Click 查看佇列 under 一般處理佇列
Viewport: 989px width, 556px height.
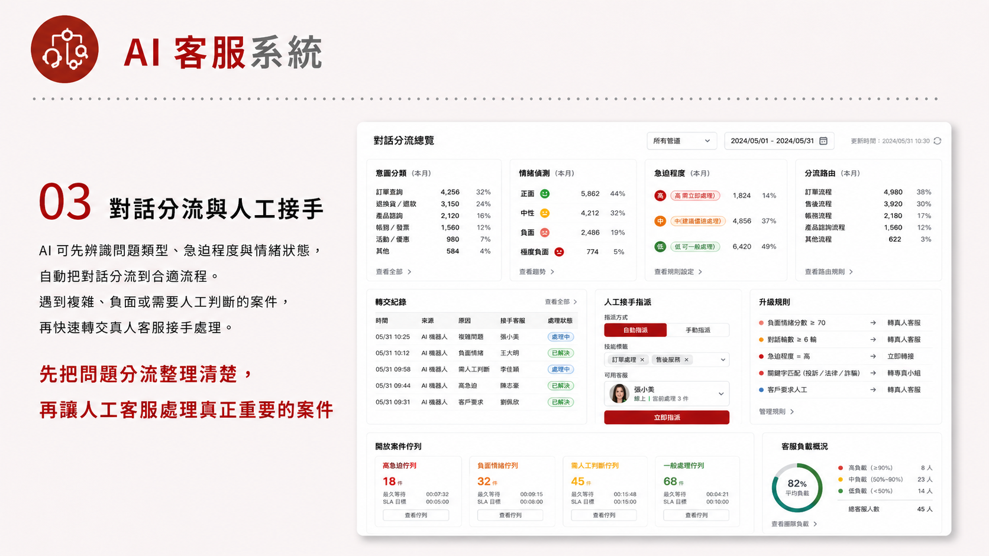pos(696,515)
